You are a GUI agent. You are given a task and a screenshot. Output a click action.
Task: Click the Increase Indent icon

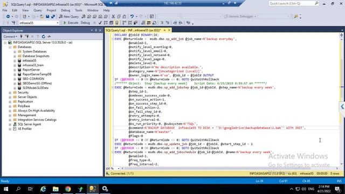click(x=181, y=23)
